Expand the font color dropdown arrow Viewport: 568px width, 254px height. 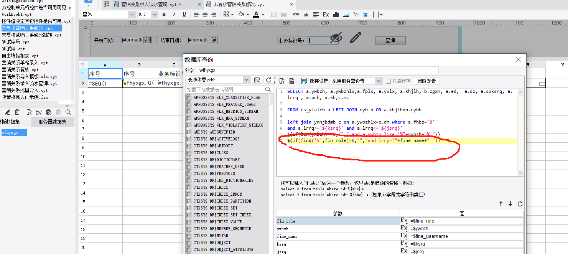[263, 15]
